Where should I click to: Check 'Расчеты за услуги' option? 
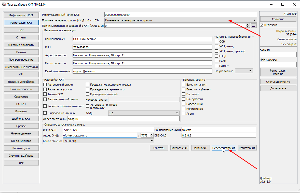(x=45, y=89)
